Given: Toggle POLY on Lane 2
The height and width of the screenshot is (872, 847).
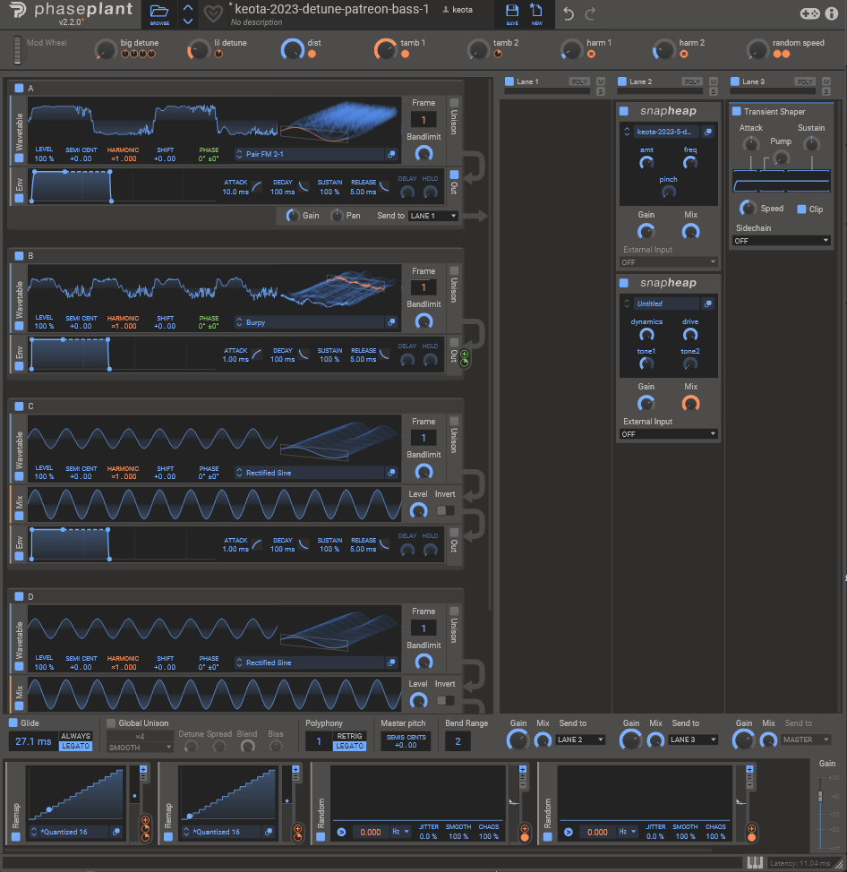Looking at the screenshot, I should tap(692, 81).
